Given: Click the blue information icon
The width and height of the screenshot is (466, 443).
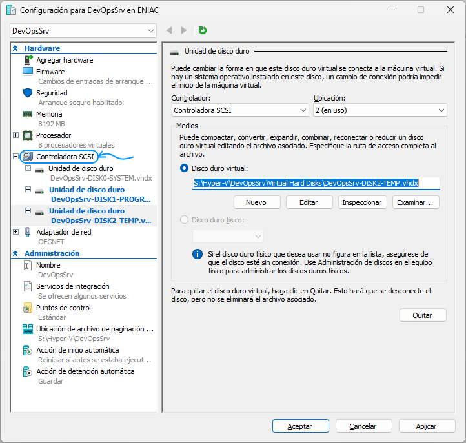Looking at the screenshot, I should pos(198,254).
